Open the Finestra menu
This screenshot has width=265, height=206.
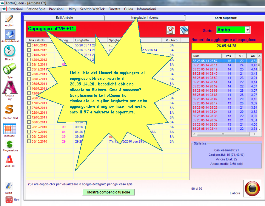(x=114, y=9)
